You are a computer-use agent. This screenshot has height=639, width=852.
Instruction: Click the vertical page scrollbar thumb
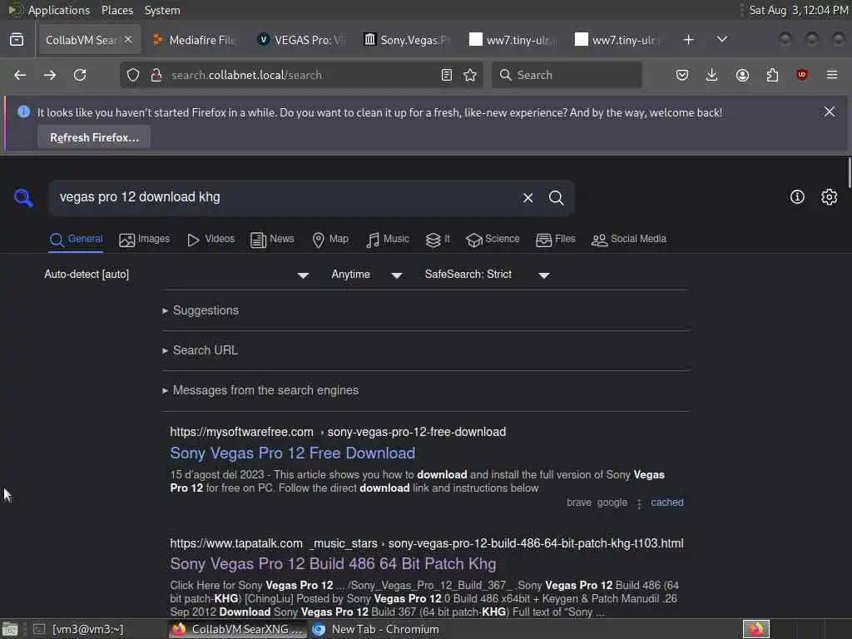(849, 172)
